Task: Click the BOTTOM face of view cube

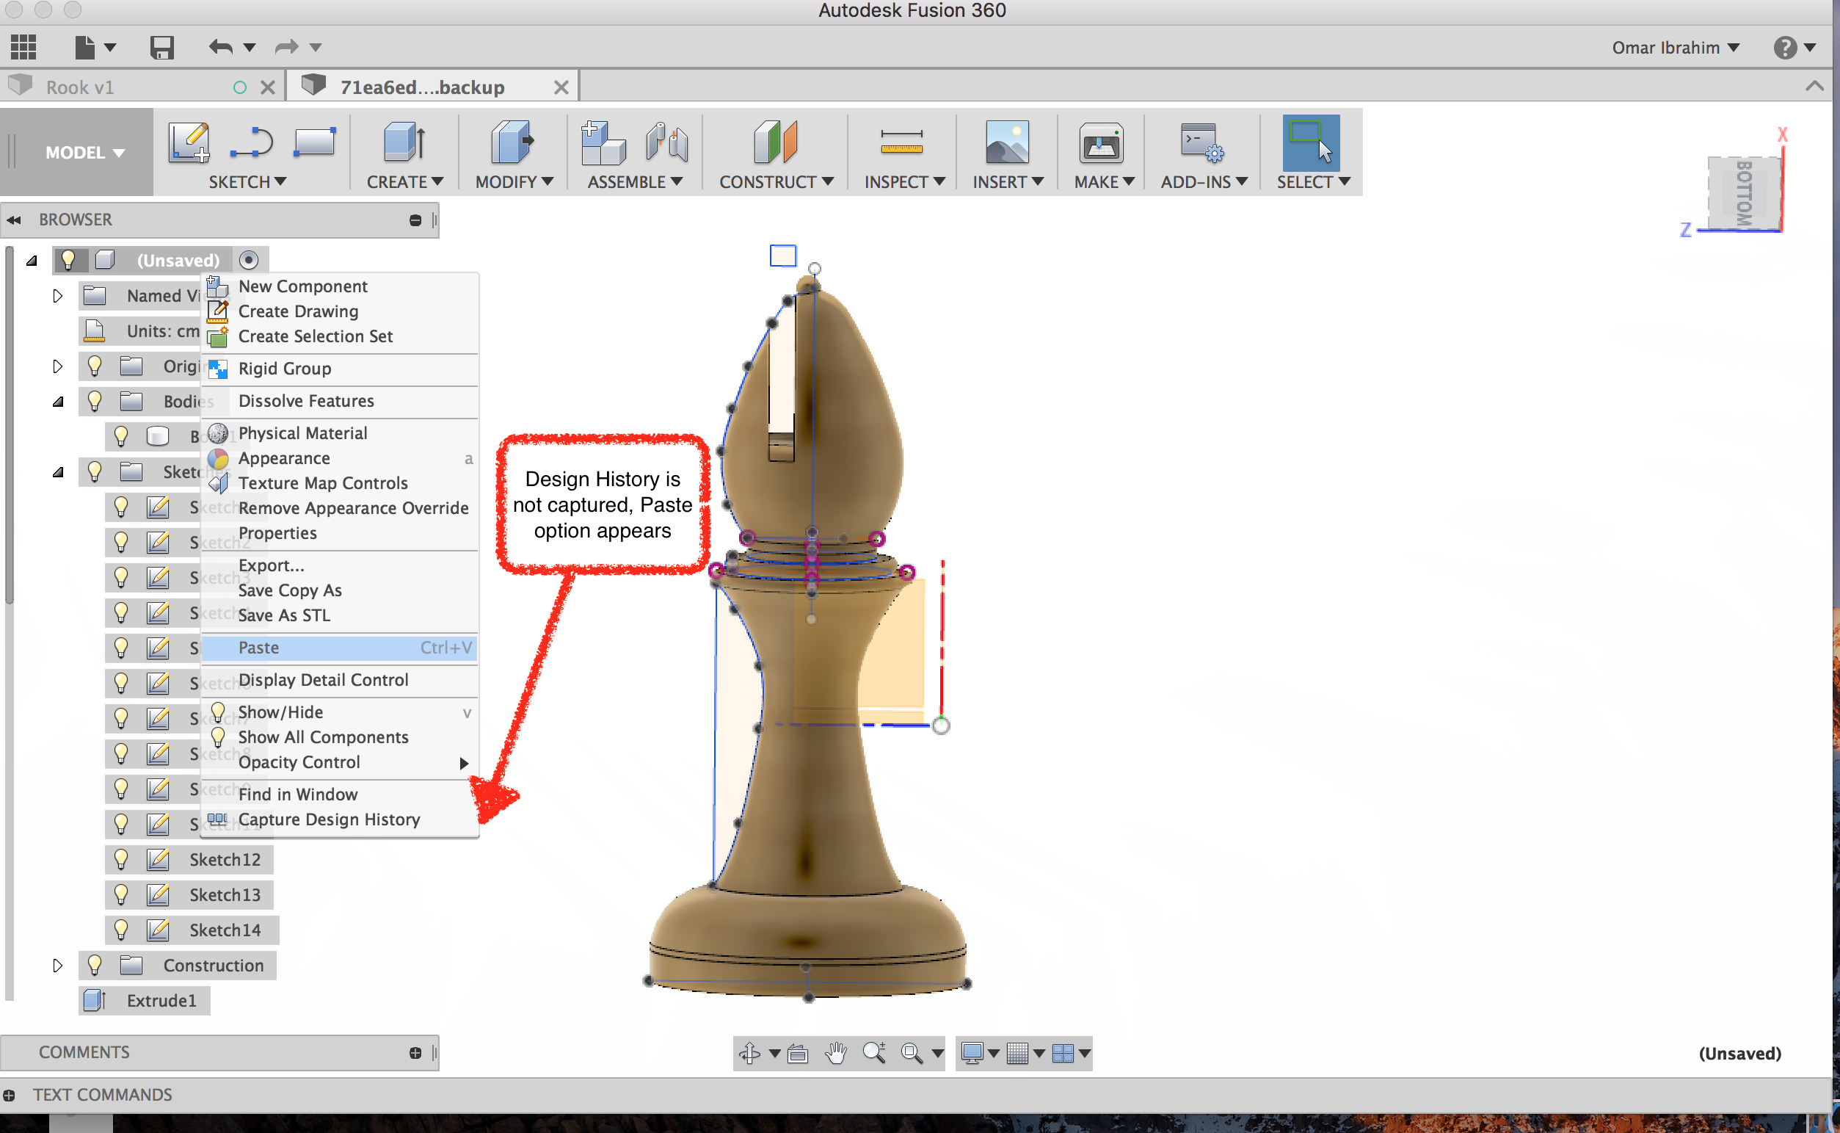Action: coord(1743,193)
